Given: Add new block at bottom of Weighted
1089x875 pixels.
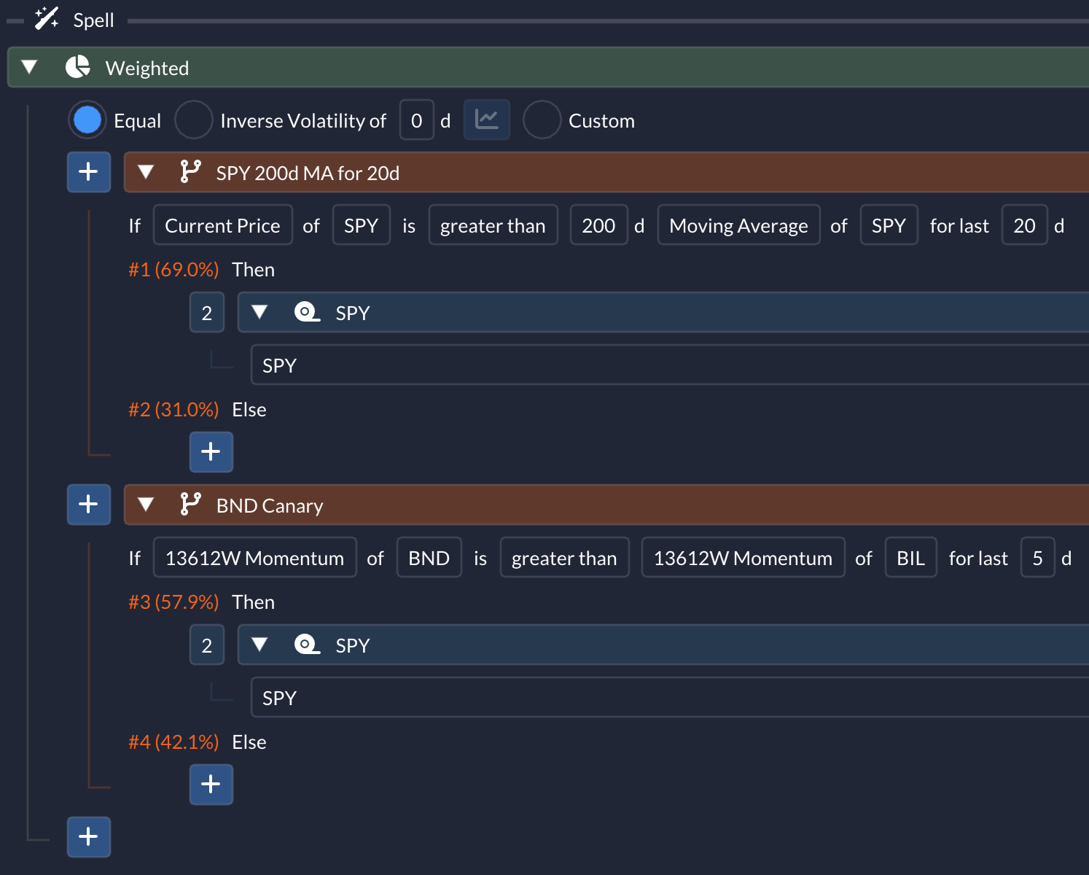Looking at the screenshot, I should pos(89,837).
